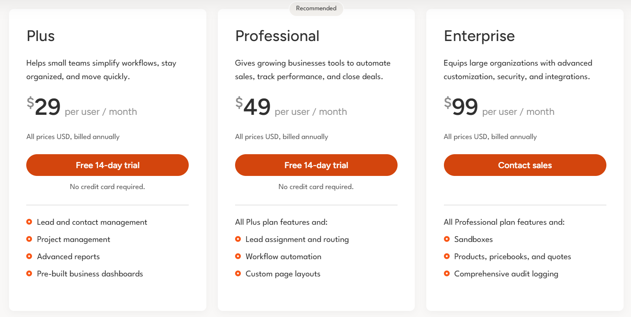Click the bullet next to Comprehensive audit logging

[x=447, y=274]
